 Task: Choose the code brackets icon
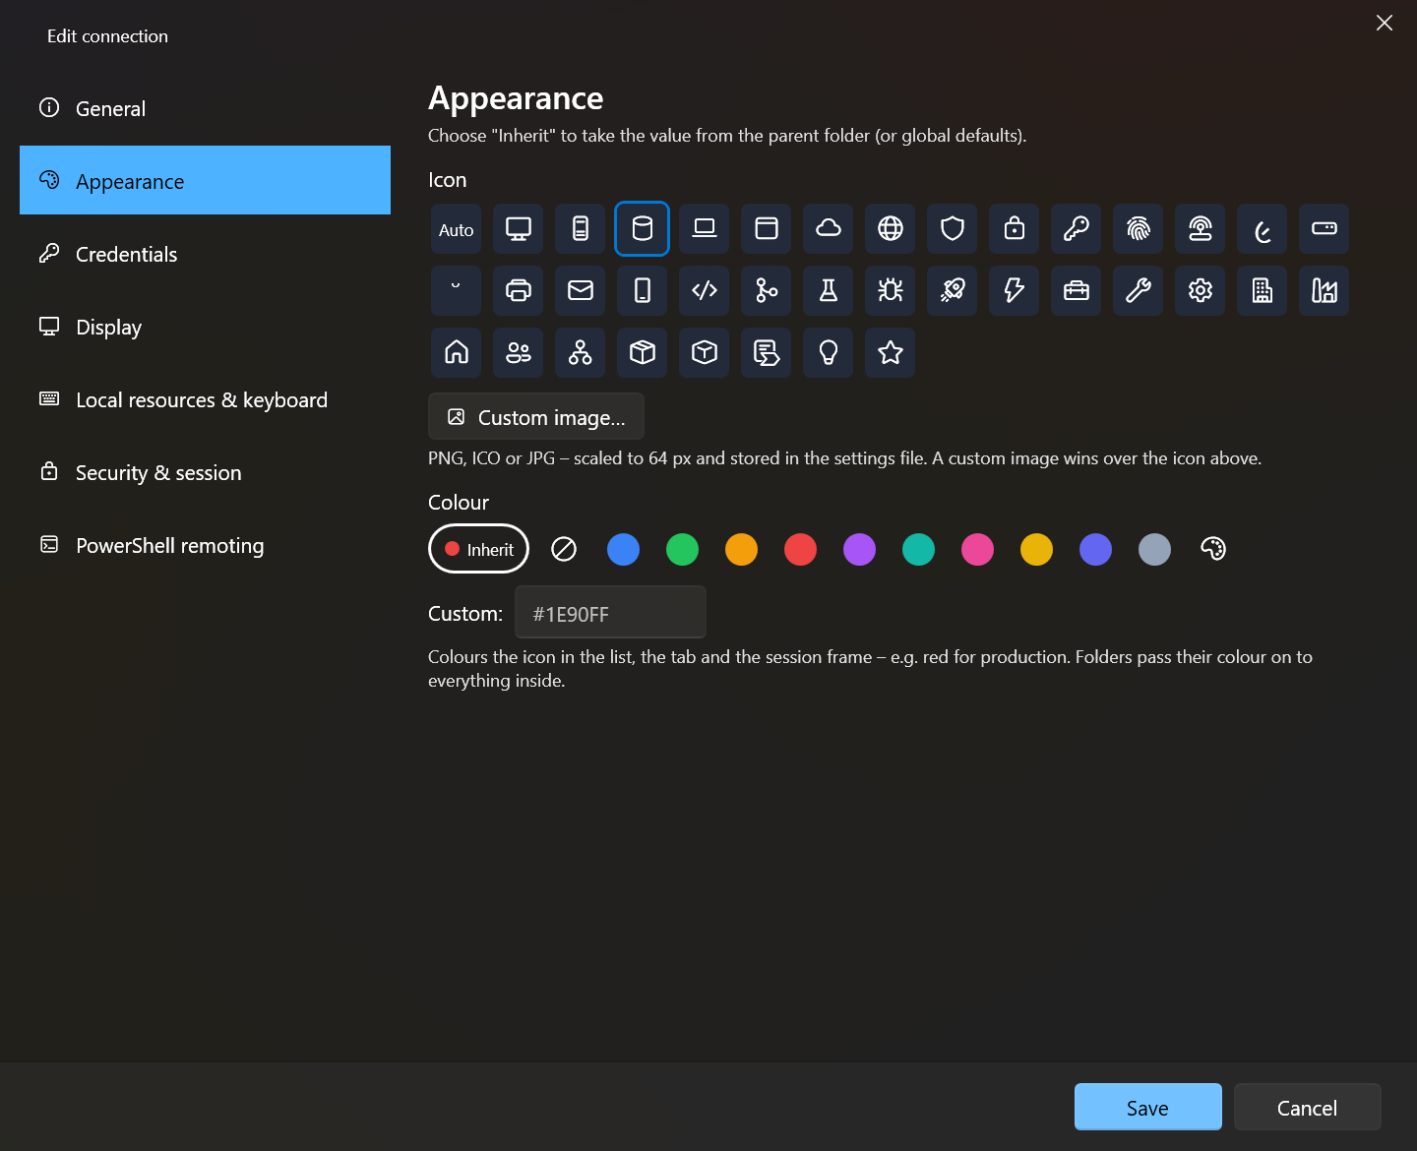pos(705,291)
